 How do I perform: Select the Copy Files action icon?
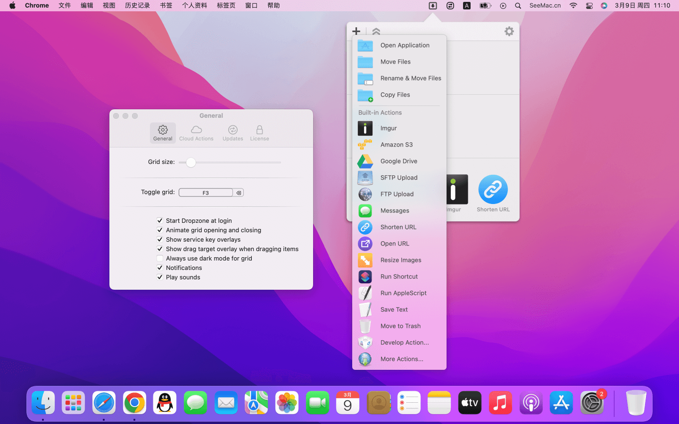[x=365, y=95]
